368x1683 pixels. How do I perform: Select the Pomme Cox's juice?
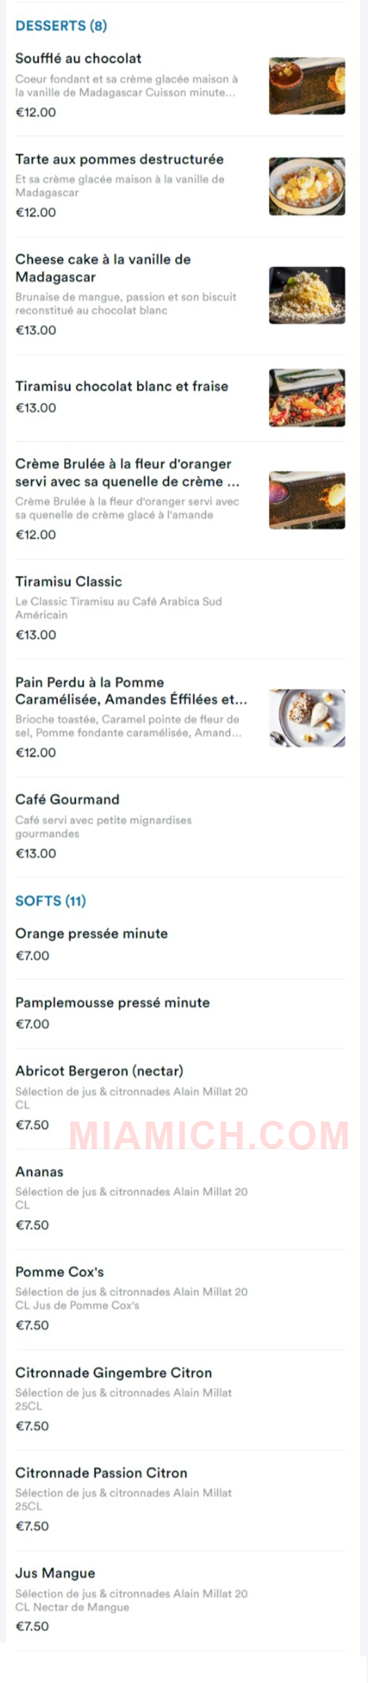(x=180, y=1298)
